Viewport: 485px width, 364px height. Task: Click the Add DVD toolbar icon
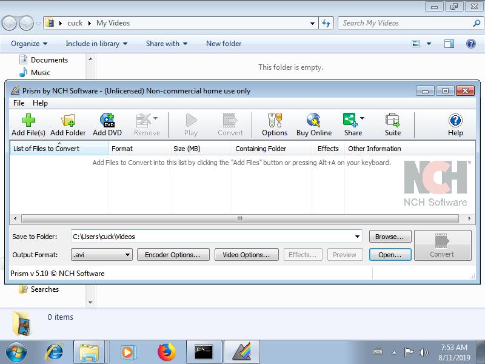[107, 124]
